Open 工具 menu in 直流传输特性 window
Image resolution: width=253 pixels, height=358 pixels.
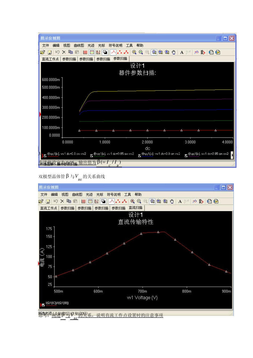coord(128,195)
